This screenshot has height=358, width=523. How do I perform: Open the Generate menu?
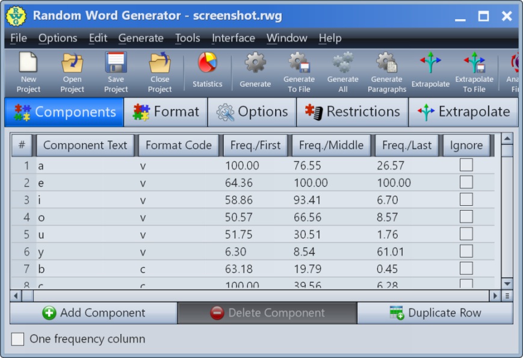(x=141, y=38)
